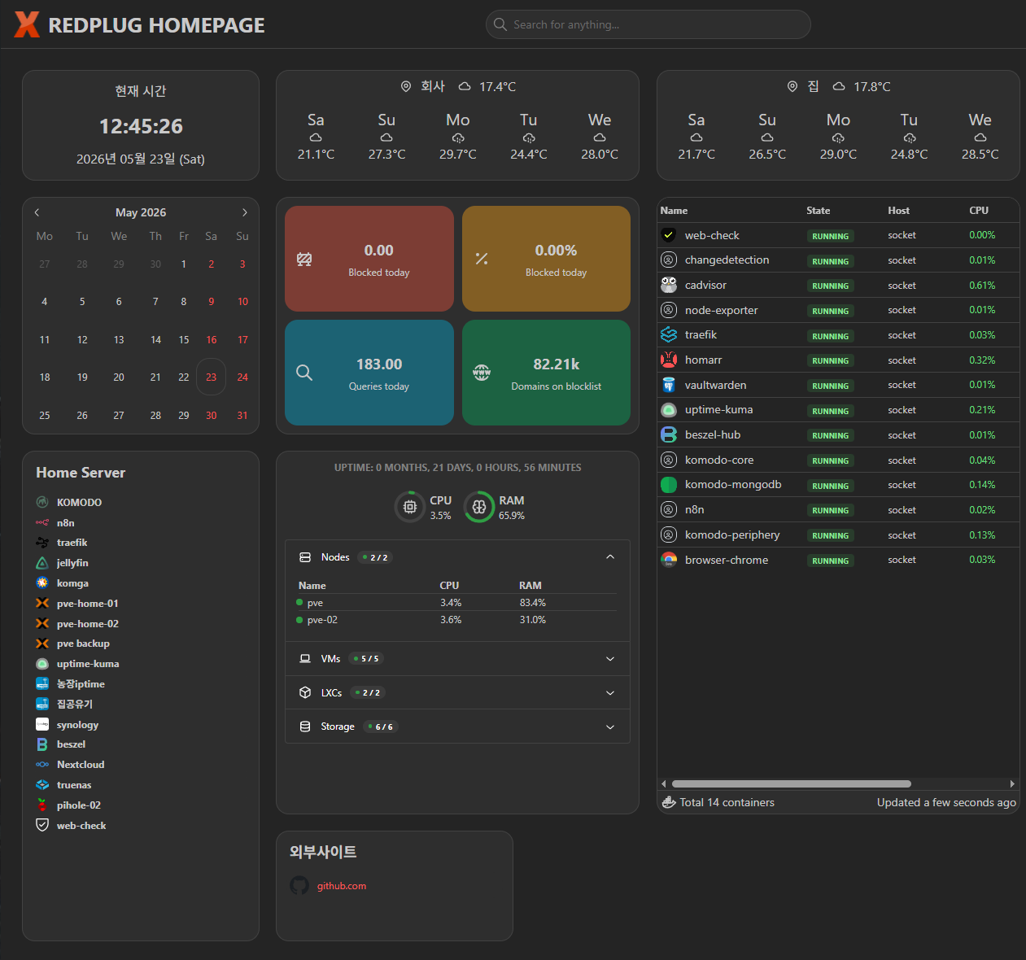Click the synology service icon
1026x960 pixels.
(x=42, y=724)
